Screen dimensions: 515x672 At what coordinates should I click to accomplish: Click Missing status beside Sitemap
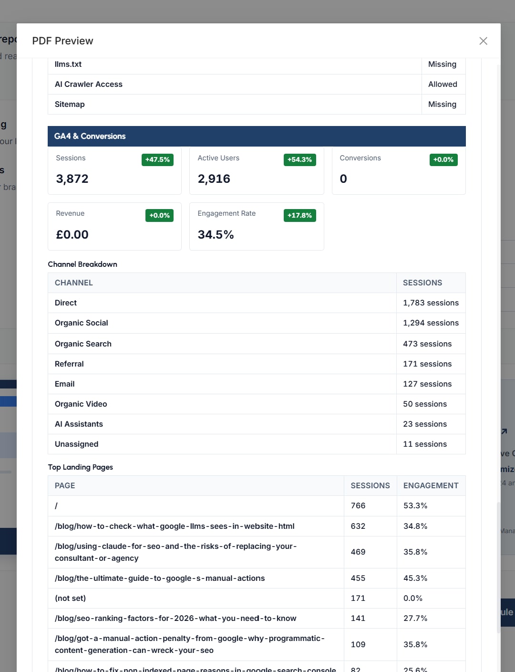(x=442, y=104)
